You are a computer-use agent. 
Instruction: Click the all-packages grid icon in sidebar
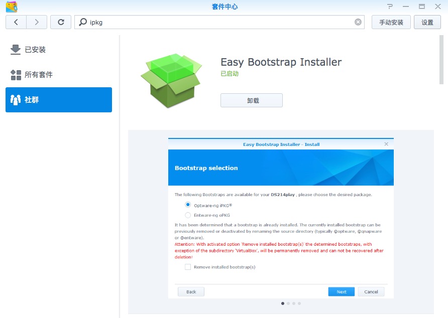point(16,75)
